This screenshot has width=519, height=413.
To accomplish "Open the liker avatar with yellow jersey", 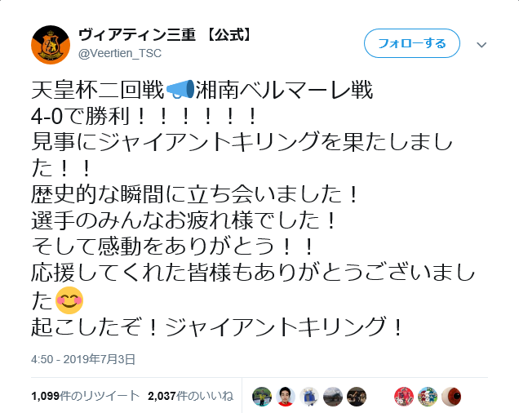I will coord(262,397).
